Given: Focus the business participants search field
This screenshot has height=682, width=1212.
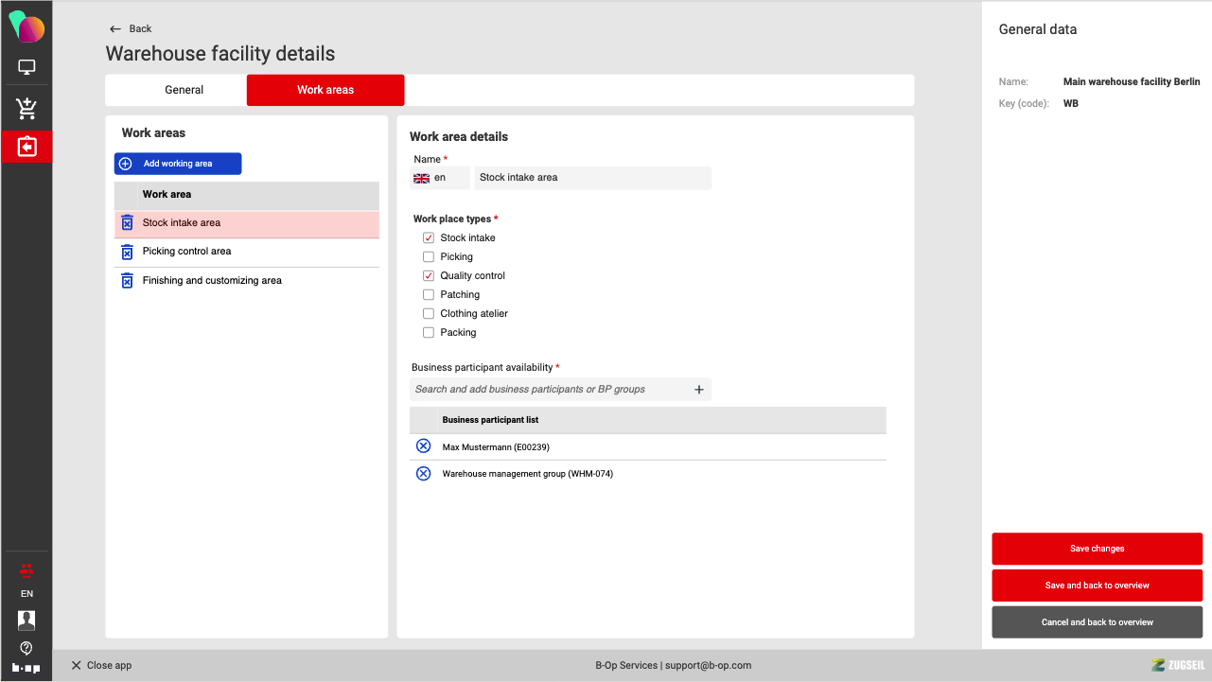Looking at the screenshot, I should [549, 390].
